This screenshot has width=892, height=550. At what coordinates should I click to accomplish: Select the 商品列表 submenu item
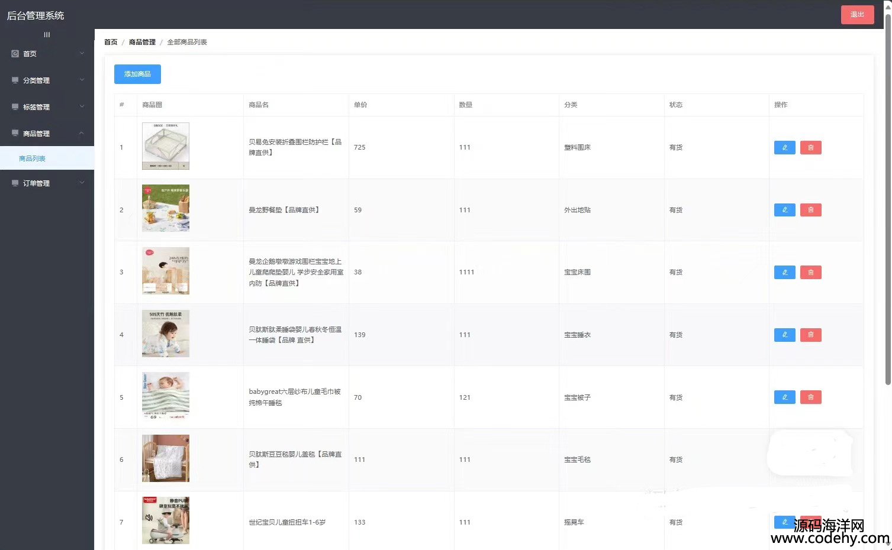click(47, 158)
